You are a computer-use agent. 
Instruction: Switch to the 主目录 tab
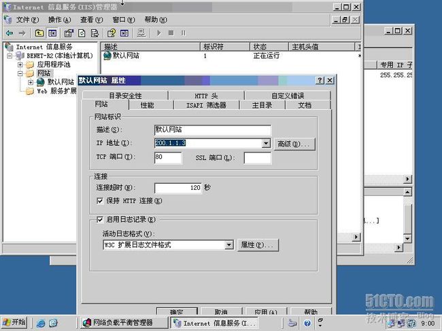click(x=262, y=105)
